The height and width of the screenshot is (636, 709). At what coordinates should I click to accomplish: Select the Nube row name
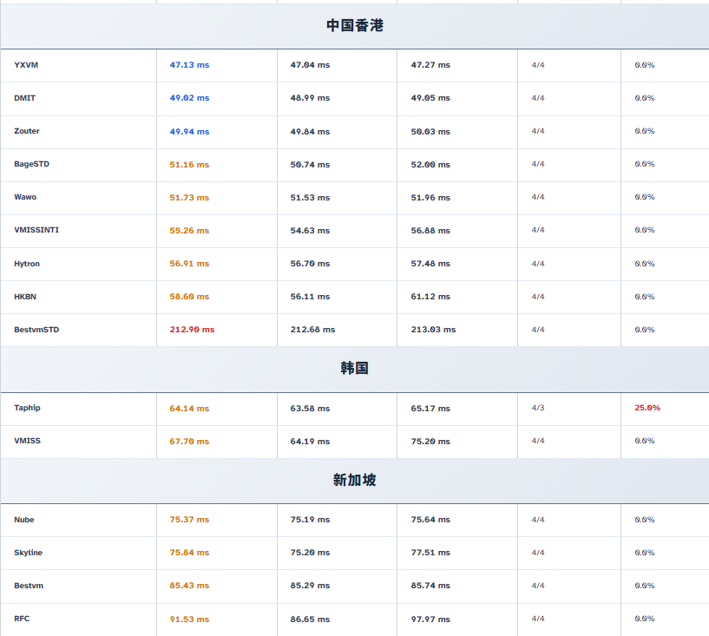[x=24, y=520]
